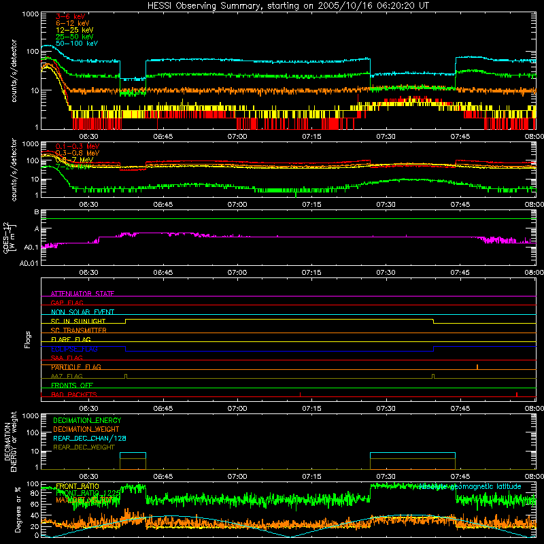This screenshot has height=544, width=544.
Task: Select the ATTENUATOR_STATE flag label
Action: (x=82, y=294)
